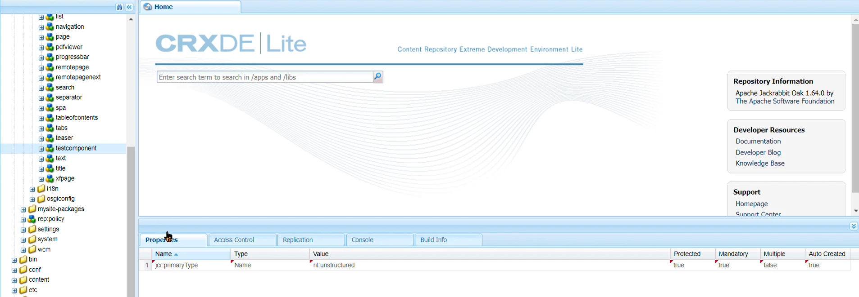Click the teaser component icon
Screen dimensions: 859x297
click(50, 138)
